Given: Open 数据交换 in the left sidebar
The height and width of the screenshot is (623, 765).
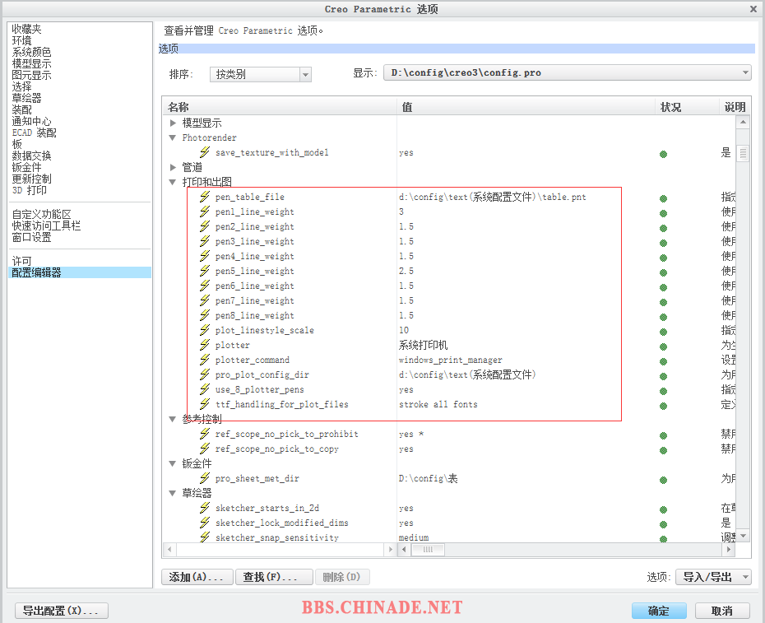Looking at the screenshot, I should tap(32, 156).
